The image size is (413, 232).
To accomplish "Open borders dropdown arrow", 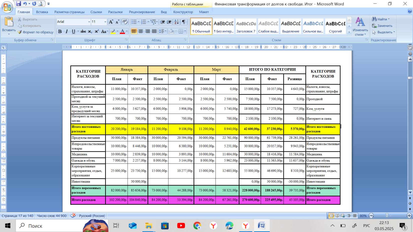I will point(185,31).
